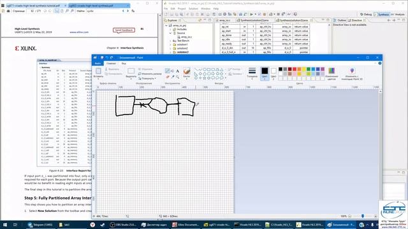Run C Synthesis green play icon in Vivado HLS
This screenshot has height=229, width=408.
click(251, 14)
